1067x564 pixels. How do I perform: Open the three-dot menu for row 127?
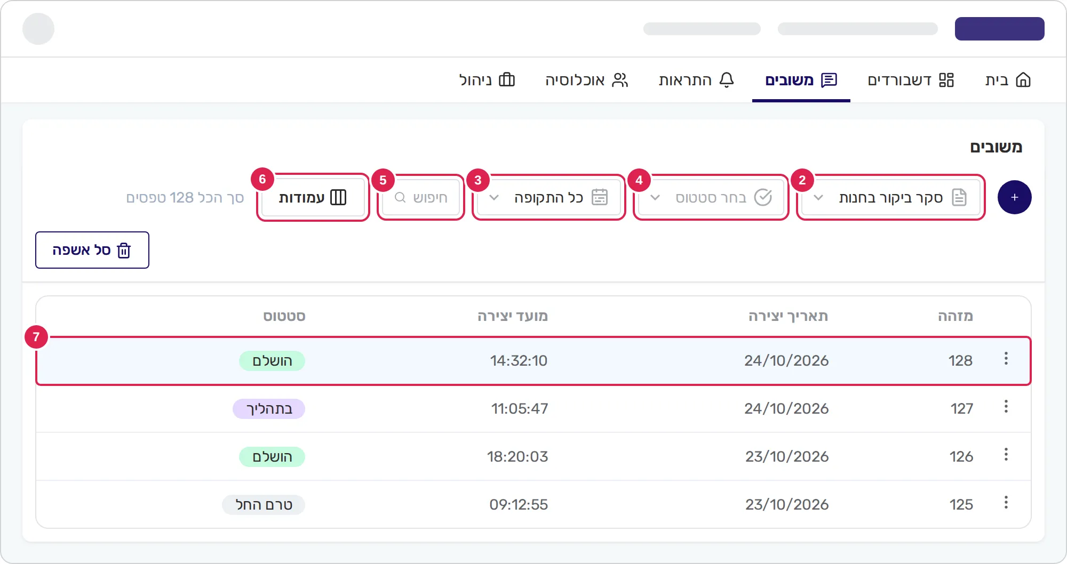coord(1006,407)
